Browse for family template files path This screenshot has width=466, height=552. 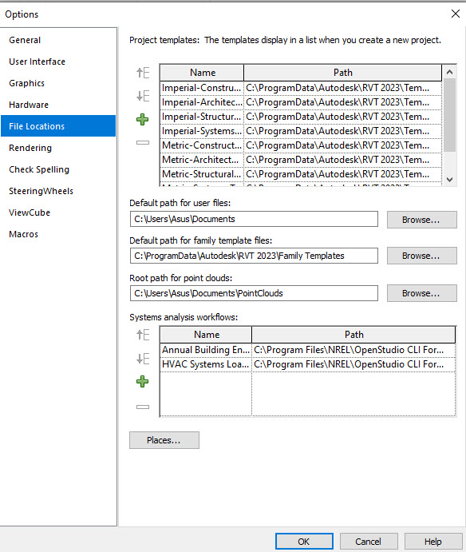click(x=421, y=256)
